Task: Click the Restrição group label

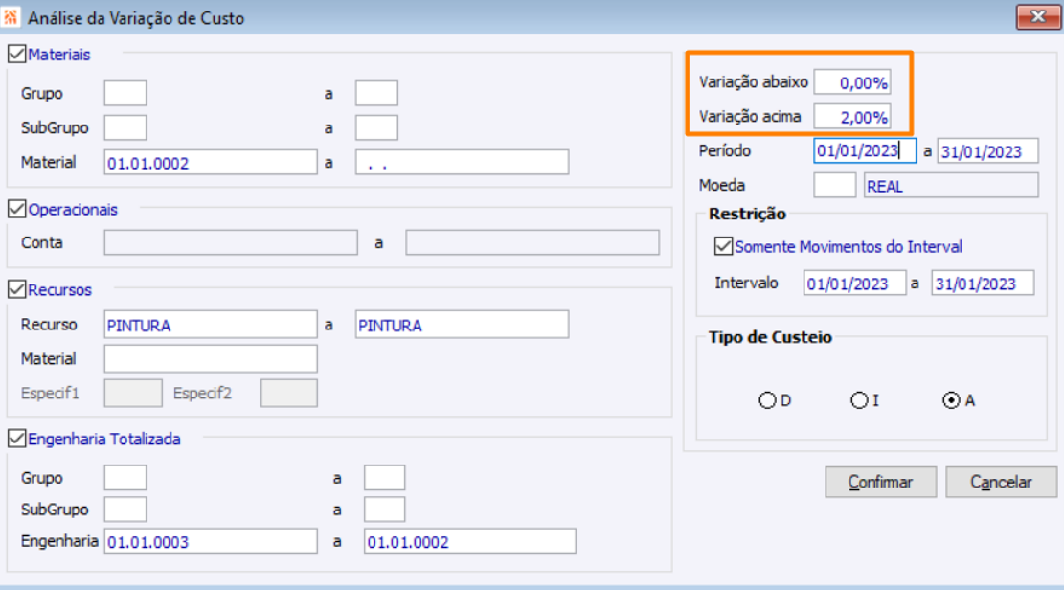Action: [747, 214]
